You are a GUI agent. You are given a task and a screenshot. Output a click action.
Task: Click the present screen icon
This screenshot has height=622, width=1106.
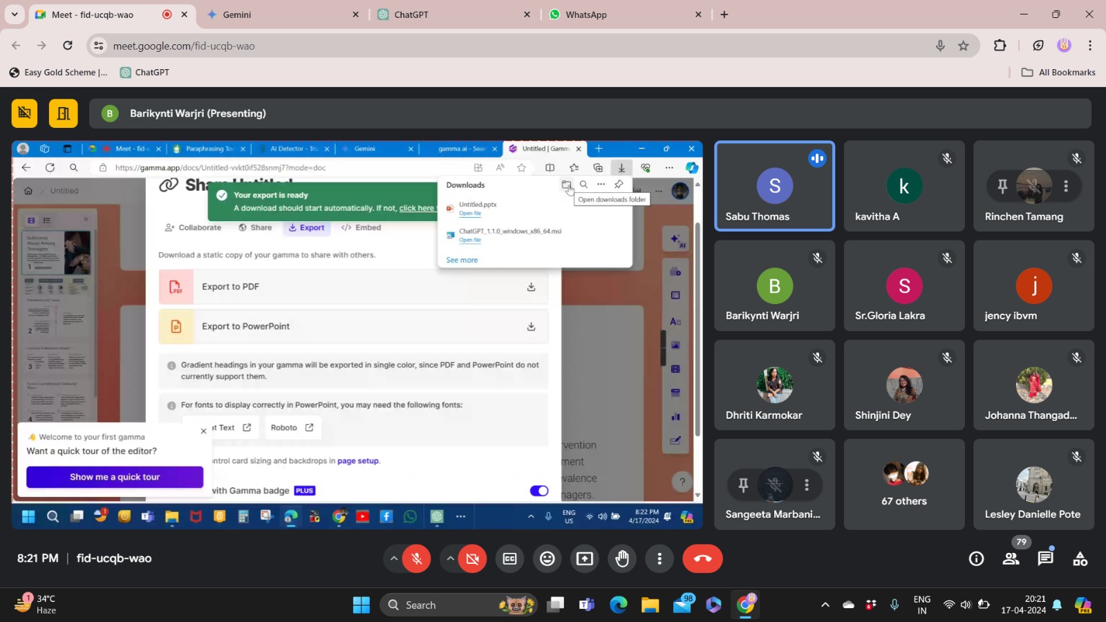tap(585, 559)
